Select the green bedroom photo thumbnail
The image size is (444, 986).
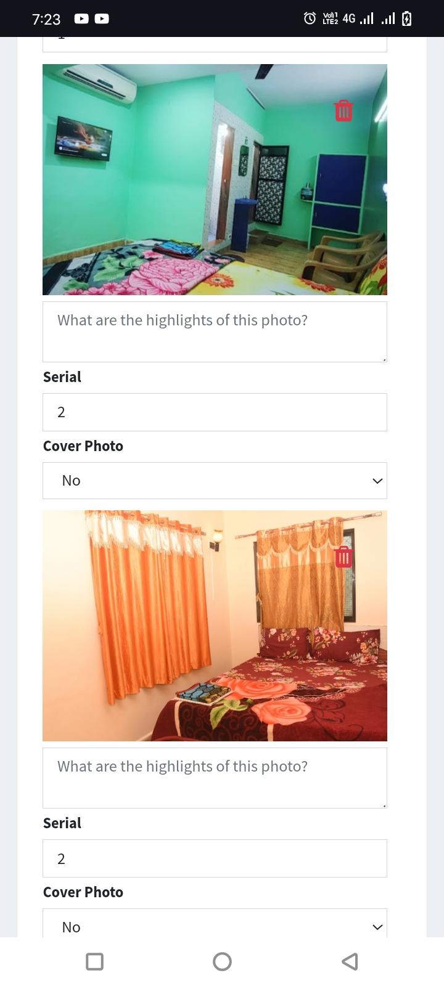point(215,179)
